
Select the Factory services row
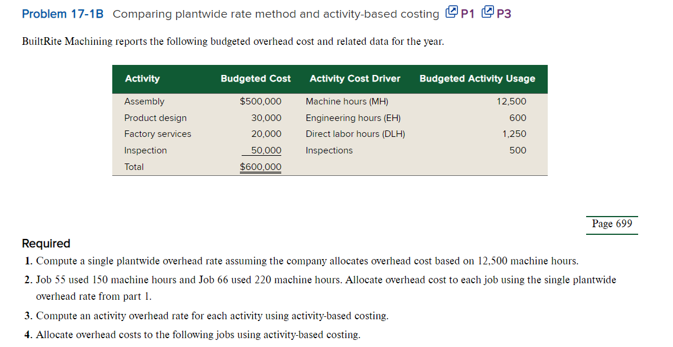[157, 134]
